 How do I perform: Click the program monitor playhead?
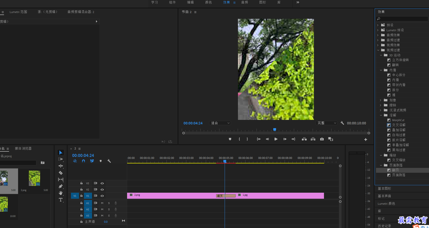tap(275, 129)
